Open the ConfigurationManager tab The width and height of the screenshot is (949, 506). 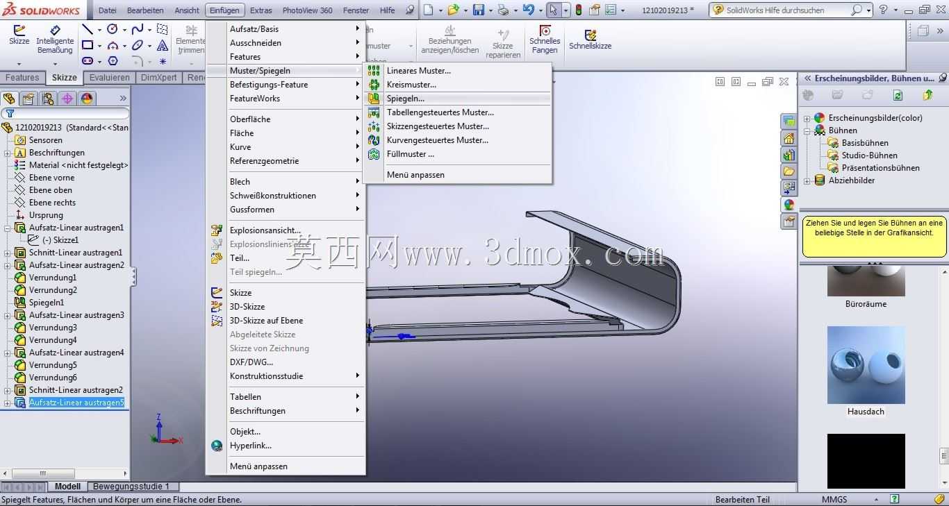pos(47,99)
